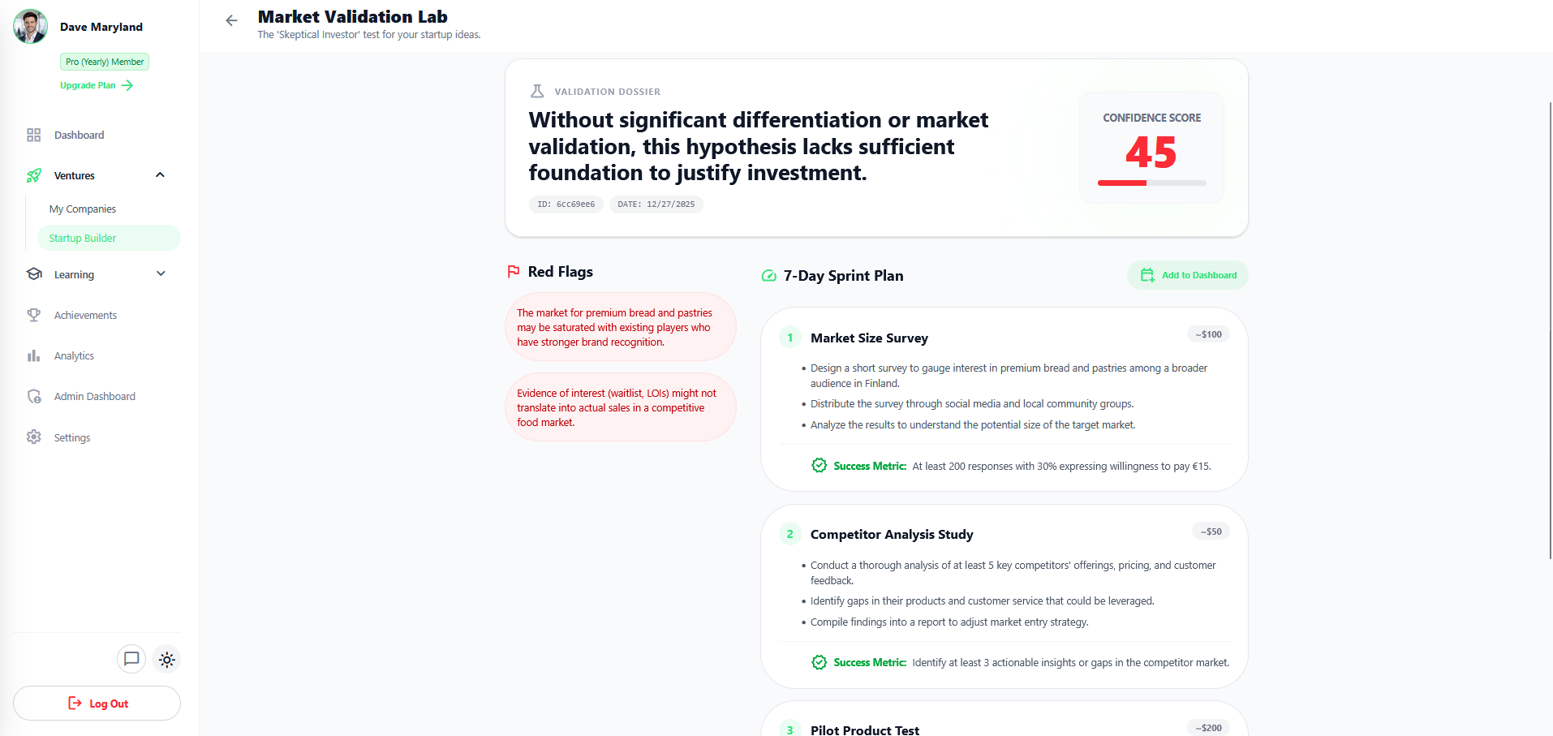Click Dave Maryland's profile avatar
The height and width of the screenshot is (736, 1553).
pos(30,26)
